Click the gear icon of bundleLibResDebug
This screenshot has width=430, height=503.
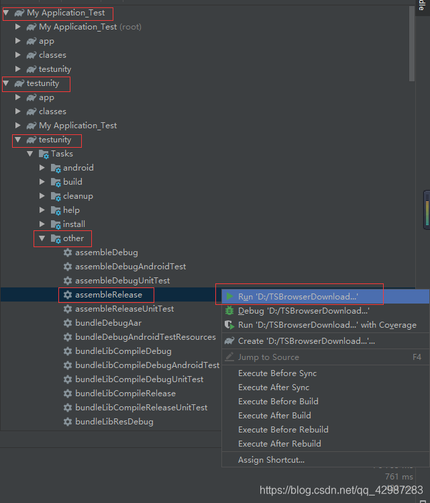(68, 422)
